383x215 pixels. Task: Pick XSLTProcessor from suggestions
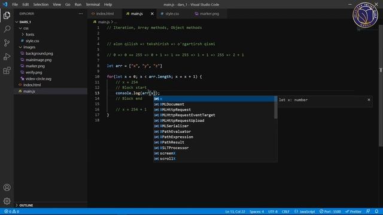(x=214, y=148)
